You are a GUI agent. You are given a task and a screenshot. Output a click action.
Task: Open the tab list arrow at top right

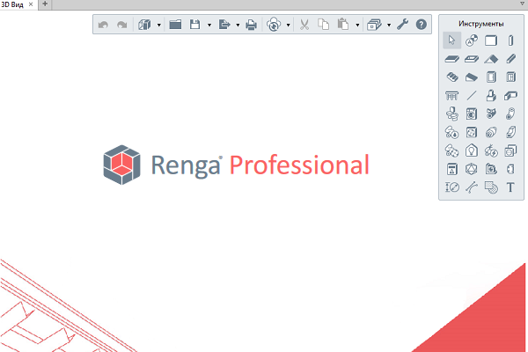click(522, 4)
